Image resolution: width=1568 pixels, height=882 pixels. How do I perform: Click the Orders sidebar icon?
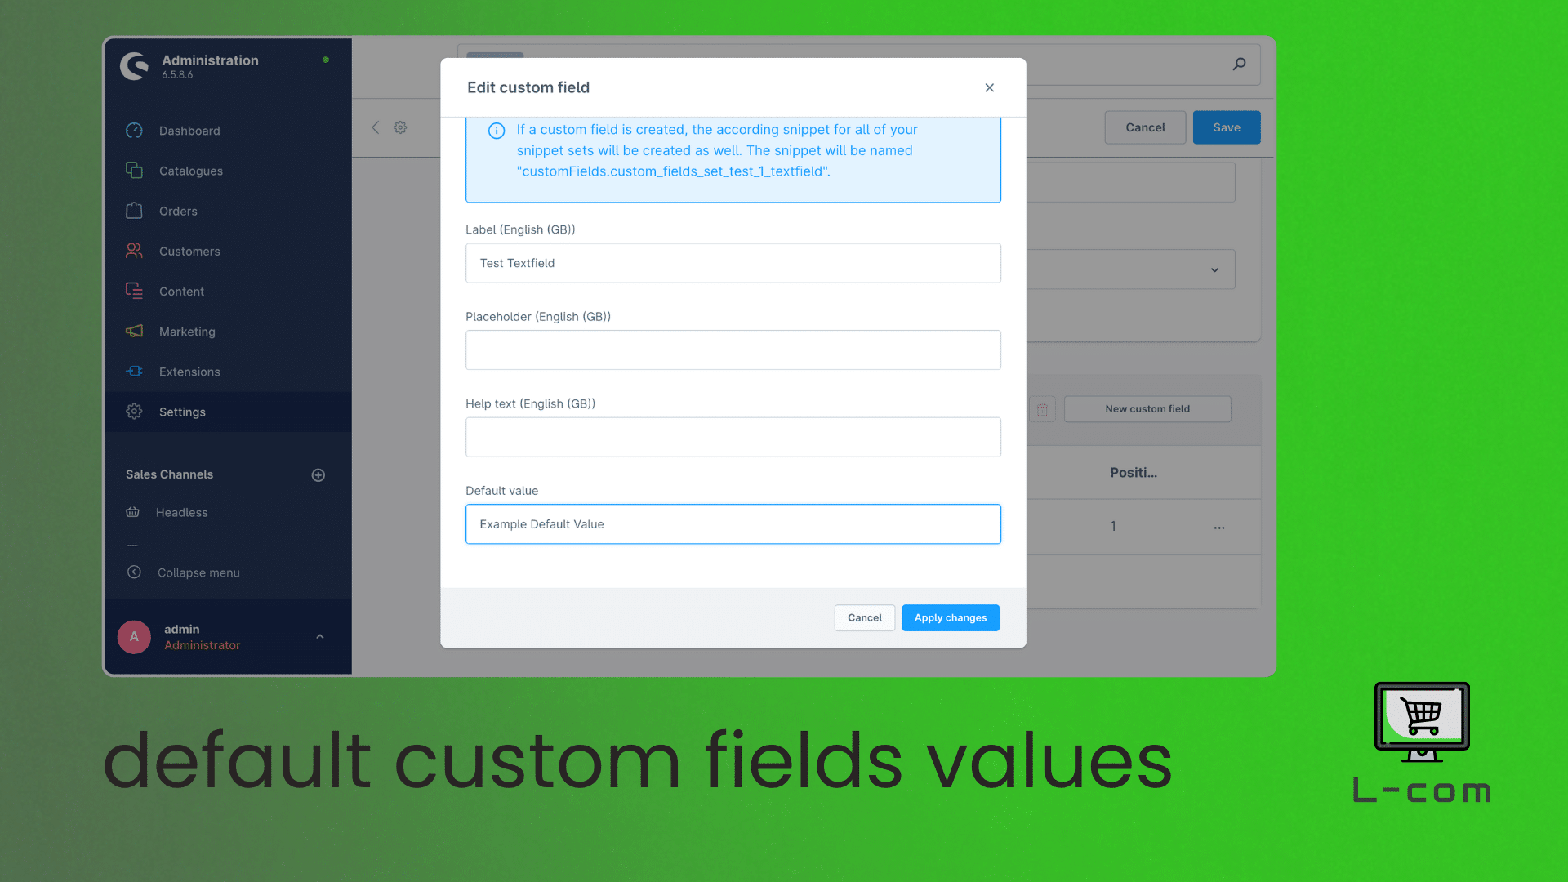coord(134,210)
